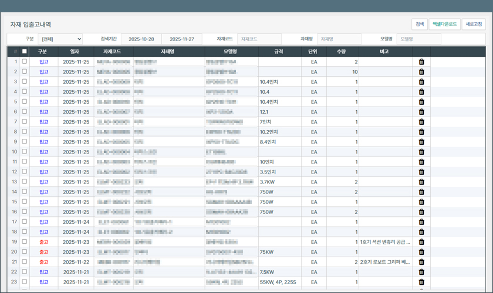
Task: Click the 엑셀다운로드 button
Action: point(444,24)
